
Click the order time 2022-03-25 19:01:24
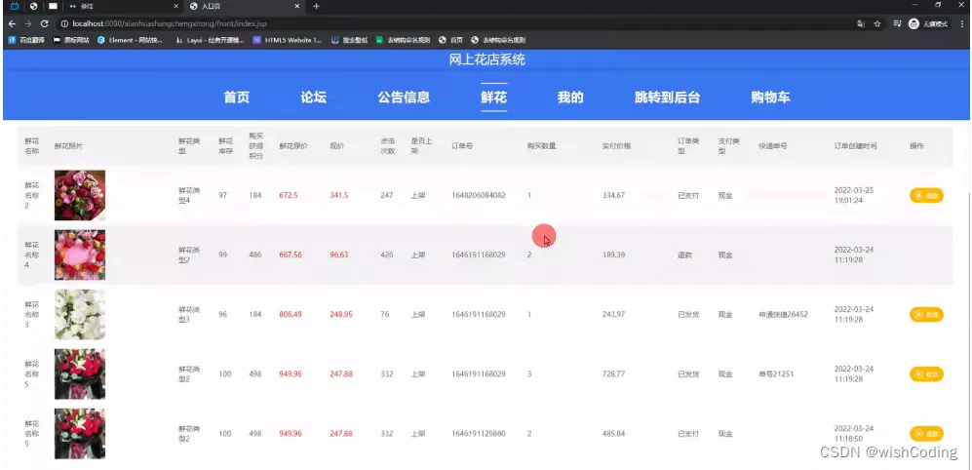click(x=854, y=195)
